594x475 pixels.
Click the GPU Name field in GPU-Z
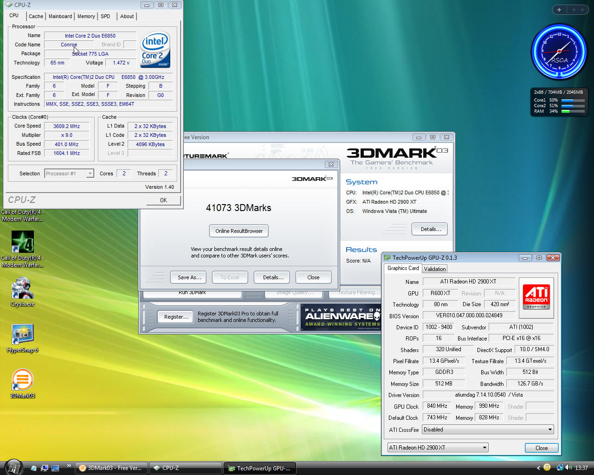[x=469, y=282]
